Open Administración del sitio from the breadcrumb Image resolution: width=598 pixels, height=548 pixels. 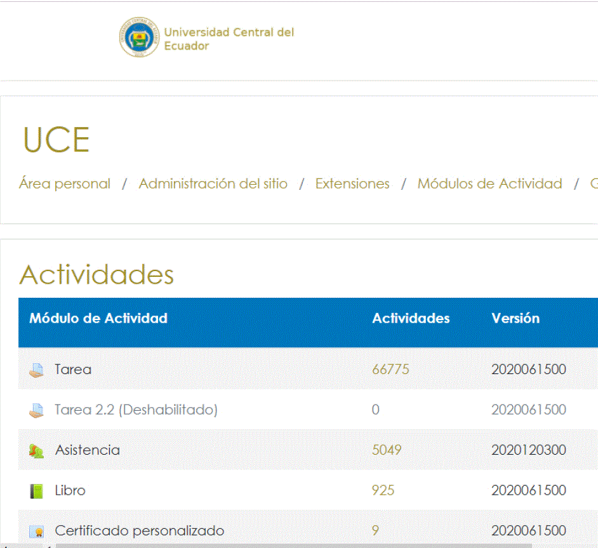[213, 184]
